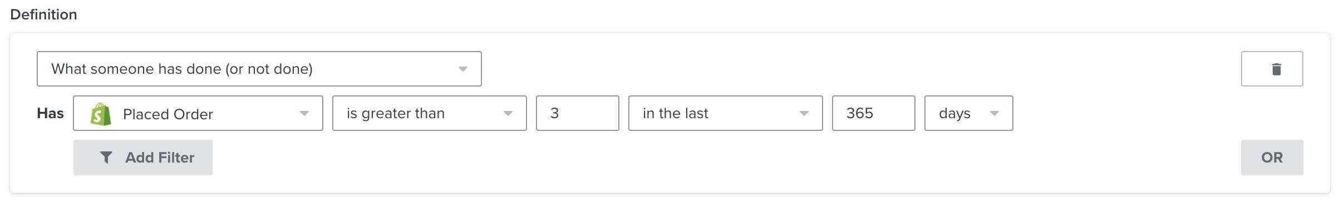The height and width of the screenshot is (203, 1339).
Task: Click the caret next to in the last
Action: point(804,114)
